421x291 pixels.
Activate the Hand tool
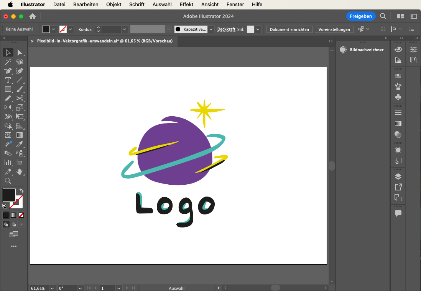[20, 172]
